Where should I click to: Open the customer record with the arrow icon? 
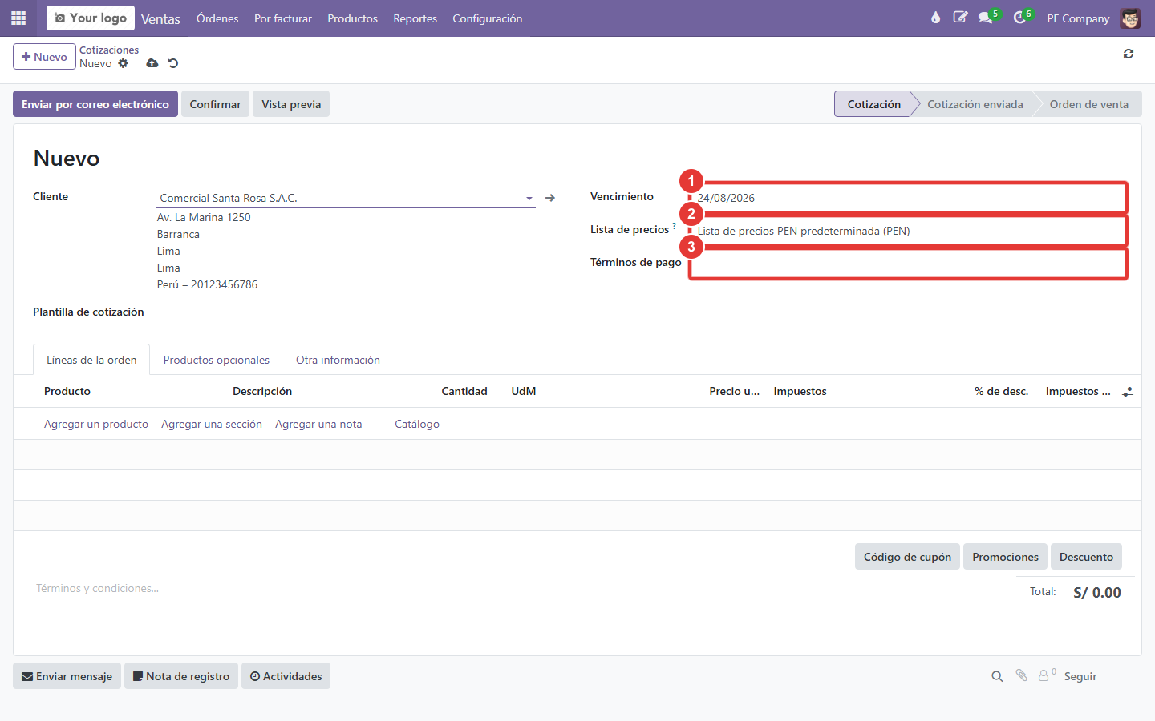(x=550, y=198)
